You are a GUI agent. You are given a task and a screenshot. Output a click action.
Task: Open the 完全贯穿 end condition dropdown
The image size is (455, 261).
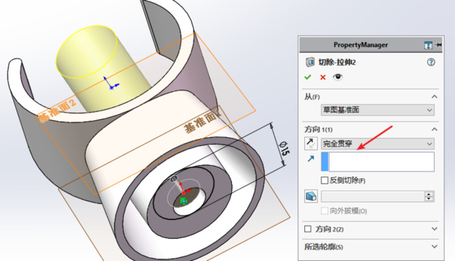tap(378, 144)
